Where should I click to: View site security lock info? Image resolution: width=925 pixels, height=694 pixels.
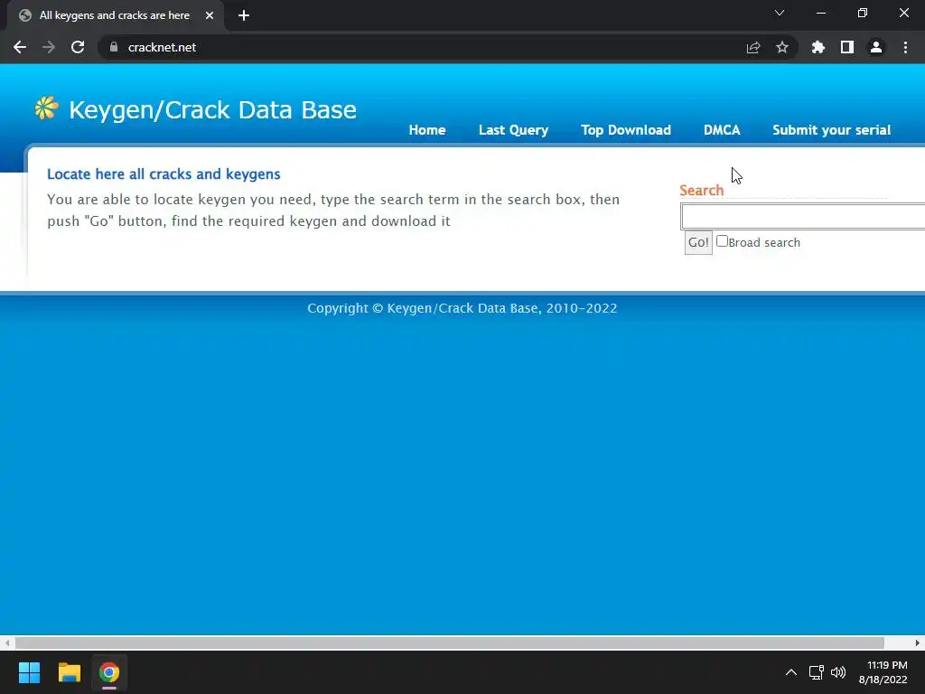click(x=114, y=47)
